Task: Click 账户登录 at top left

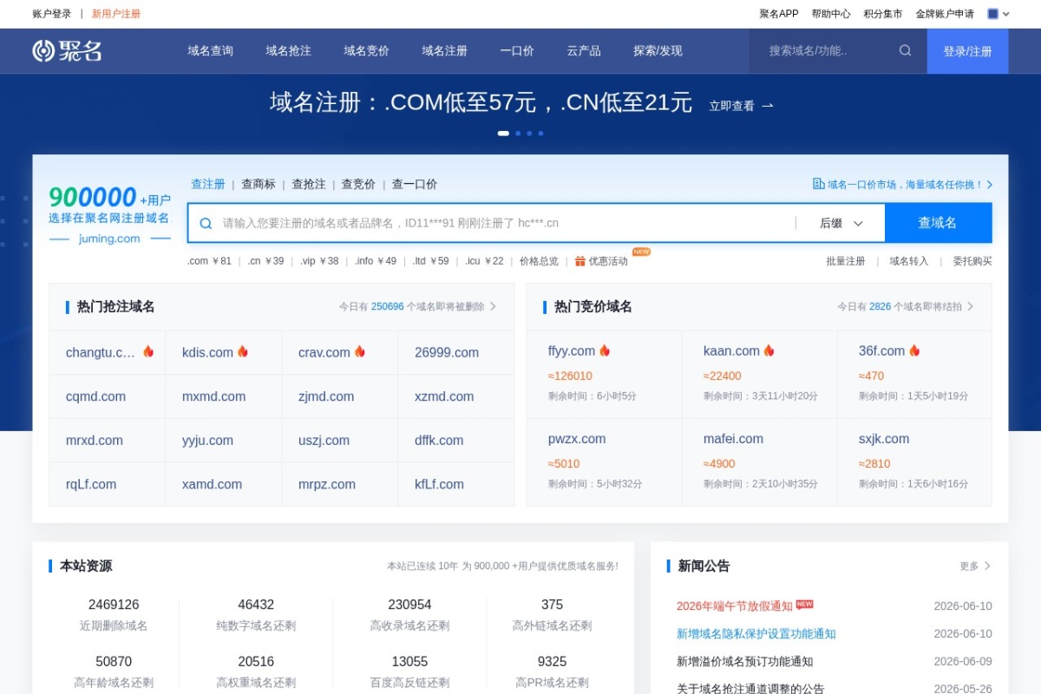Action: coord(52,14)
